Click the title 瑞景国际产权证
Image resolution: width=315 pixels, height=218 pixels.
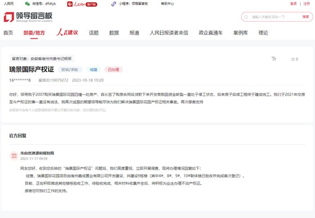pyautogui.click(x=31, y=69)
